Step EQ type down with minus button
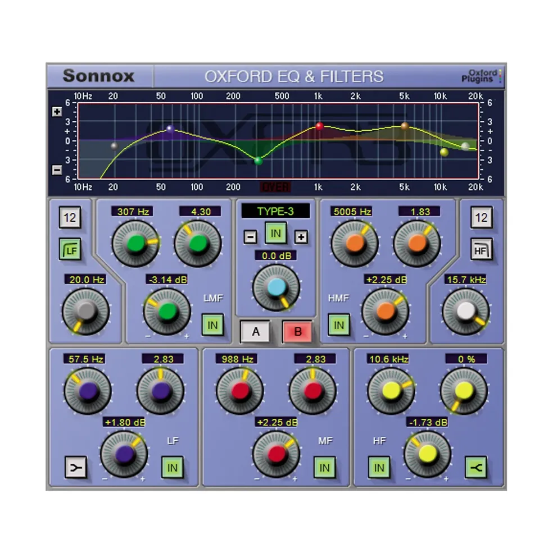Viewport: 553px width, 553px height. coord(251,237)
